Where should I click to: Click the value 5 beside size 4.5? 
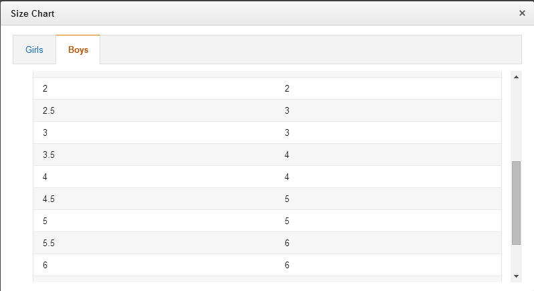click(x=287, y=199)
